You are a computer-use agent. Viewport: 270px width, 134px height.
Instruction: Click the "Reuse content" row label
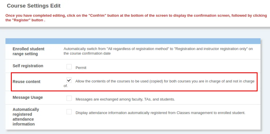tap(26, 81)
